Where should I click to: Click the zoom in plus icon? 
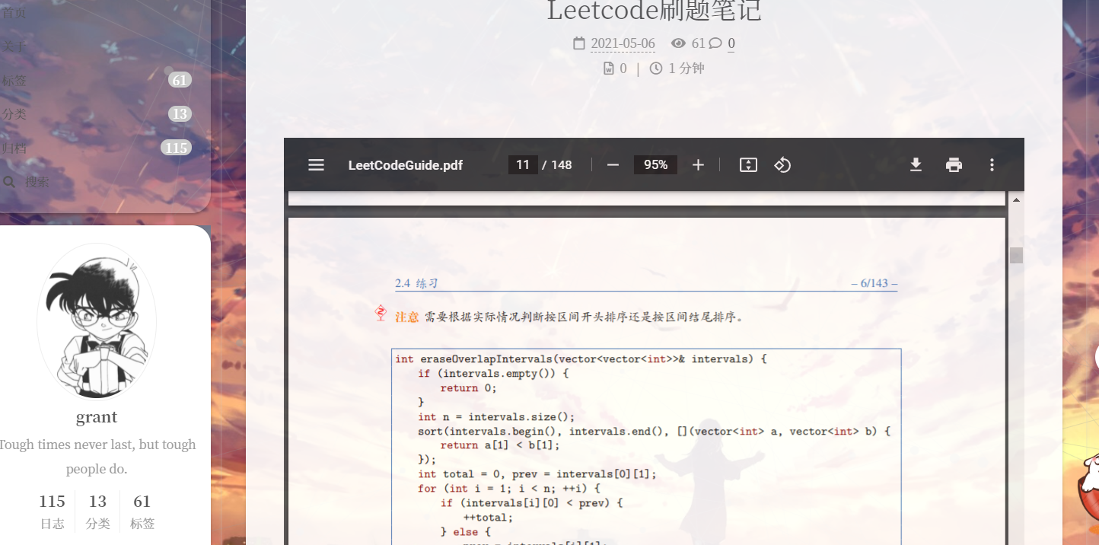(x=698, y=165)
